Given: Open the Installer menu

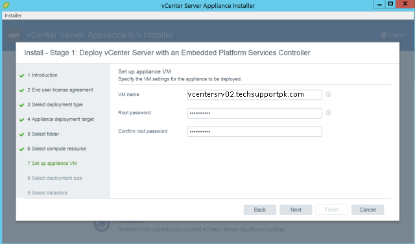Looking at the screenshot, I should click(13, 16).
